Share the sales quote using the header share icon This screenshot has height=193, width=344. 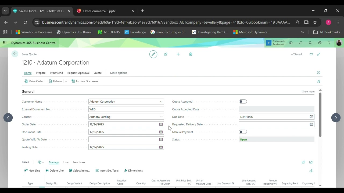(166, 54)
